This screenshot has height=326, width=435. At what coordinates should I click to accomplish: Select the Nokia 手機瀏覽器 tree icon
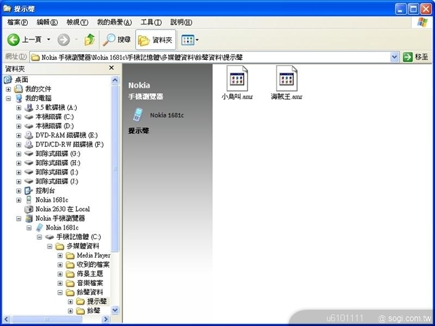pos(29,218)
